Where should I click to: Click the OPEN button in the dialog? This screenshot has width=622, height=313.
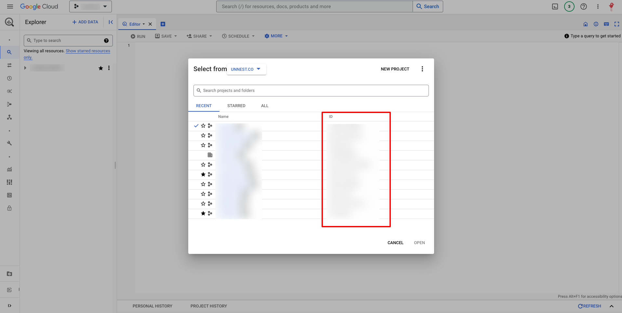[419, 243]
